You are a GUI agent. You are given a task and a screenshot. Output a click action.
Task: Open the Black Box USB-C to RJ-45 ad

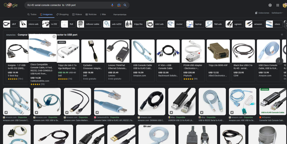(x=243, y=60)
